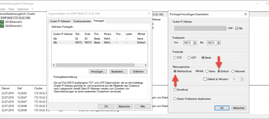The width and height of the screenshot is (269, 119).
Task: Select Einzelhost filtering mode
Action: 175,89
